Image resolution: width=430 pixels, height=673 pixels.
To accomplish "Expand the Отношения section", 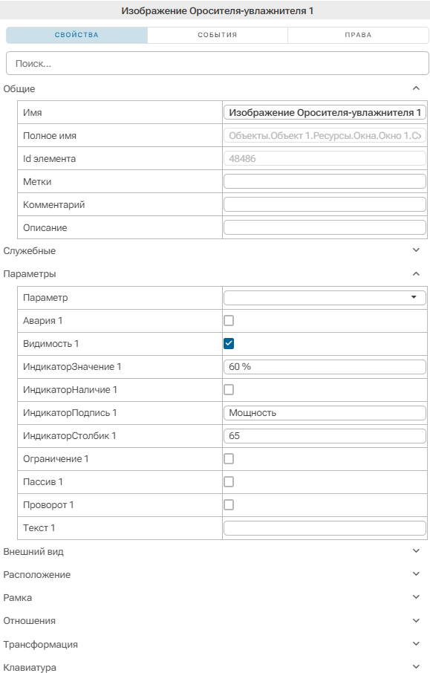I will [x=415, y=621].
